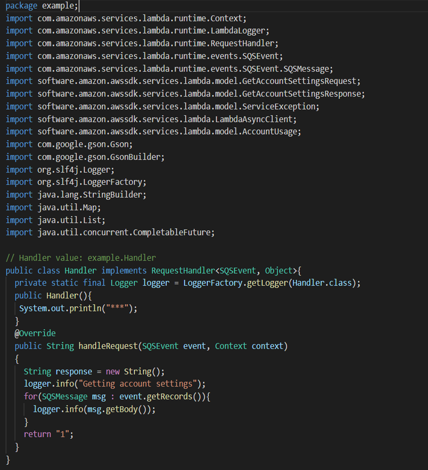
Task: Click the LambdaLogger import line
Action: tap(137, 31)
